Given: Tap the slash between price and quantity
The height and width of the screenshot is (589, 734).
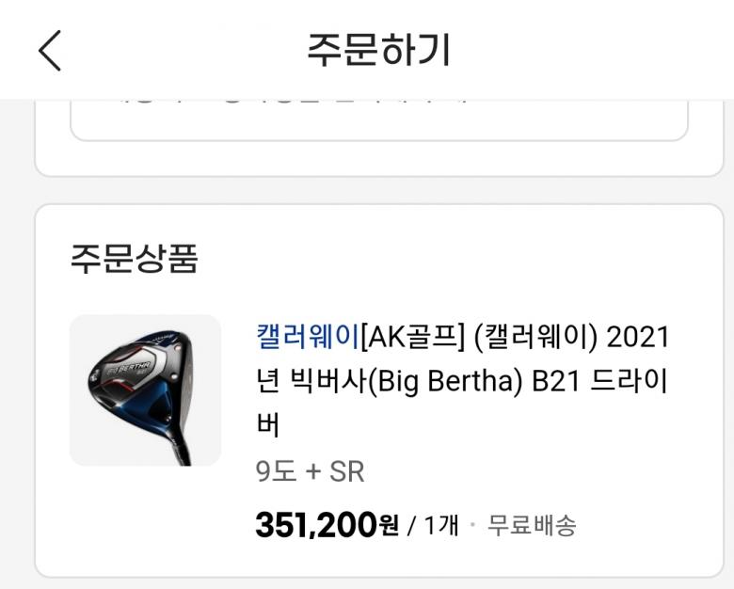Looking at the screenshot, I should click(x=411, y=526).
